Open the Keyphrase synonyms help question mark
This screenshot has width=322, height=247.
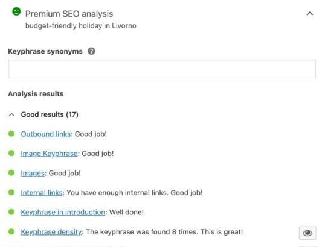tap(91, 51)
